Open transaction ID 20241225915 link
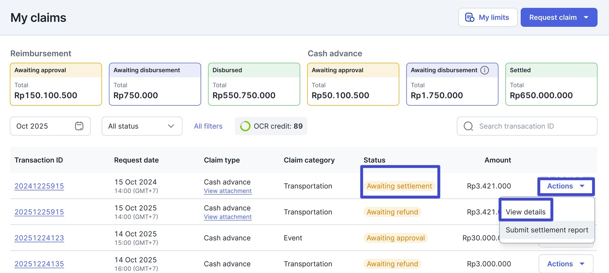 (x=39, y=186)
